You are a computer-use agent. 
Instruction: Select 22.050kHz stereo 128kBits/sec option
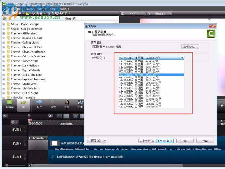click(151, 99)
